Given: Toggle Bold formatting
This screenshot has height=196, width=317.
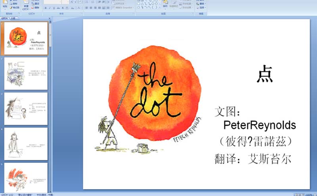Looking at the screenshot, I should pyautogui.click(x=46, y=8).
